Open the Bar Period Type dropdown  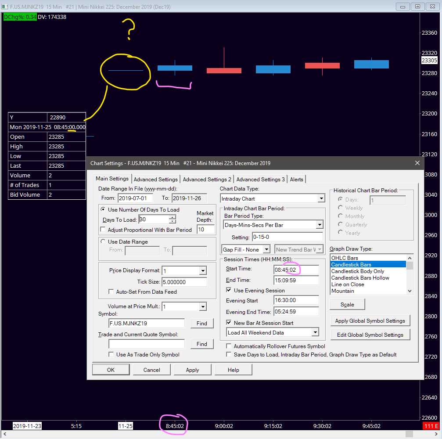[x=320, y=225]
